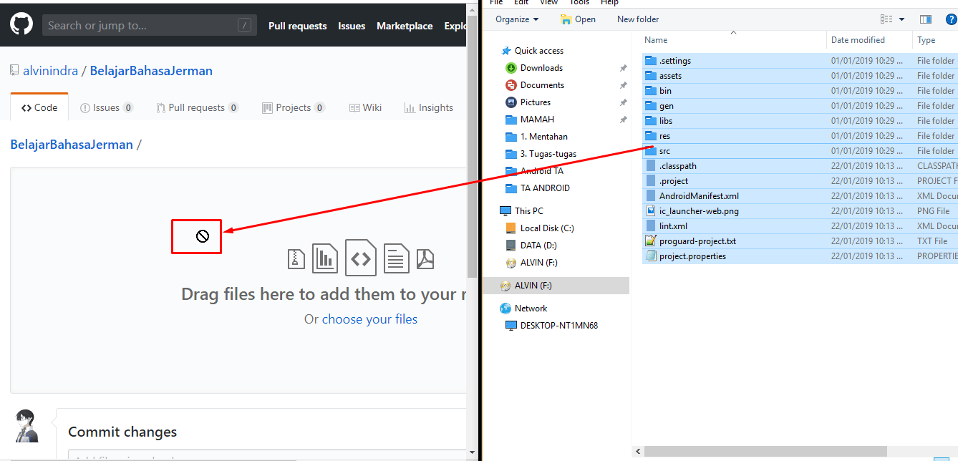This screenshot has height=461, width=958.
Task: Open the Issues tab of the repo
Action: (106, 107)
